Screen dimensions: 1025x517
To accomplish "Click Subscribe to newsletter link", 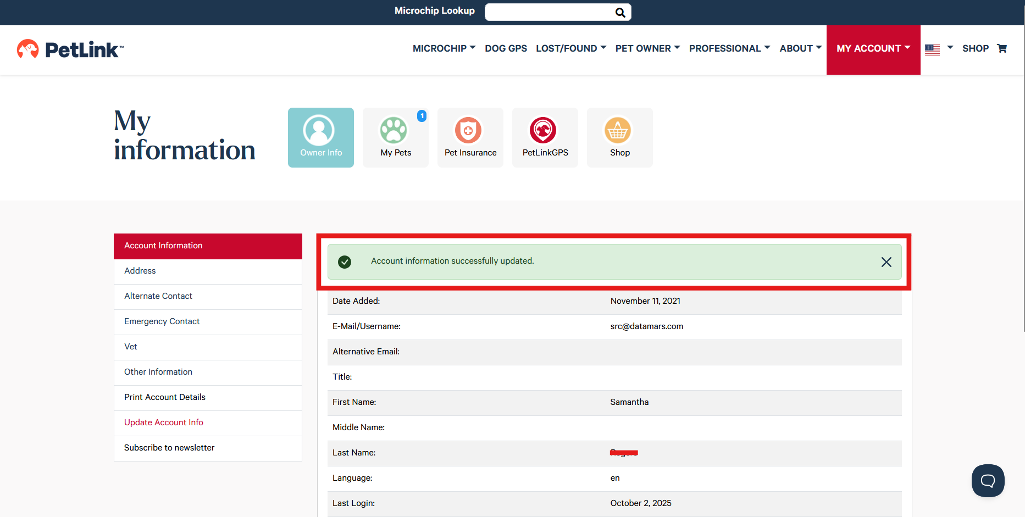I will pyautogui.click(x=208, y=448).
